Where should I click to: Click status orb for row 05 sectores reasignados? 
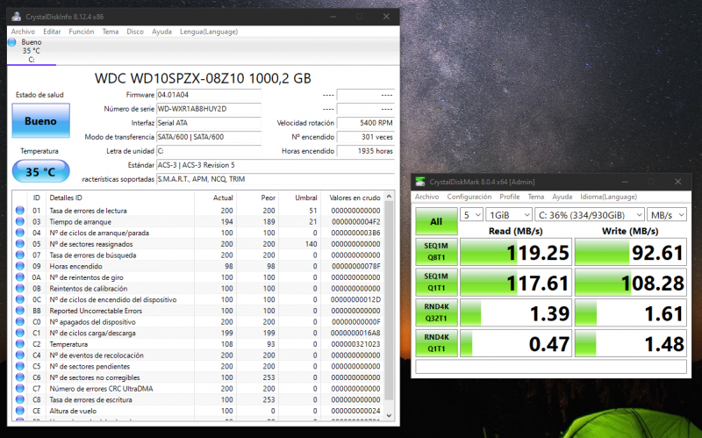[x=19, y=244]
